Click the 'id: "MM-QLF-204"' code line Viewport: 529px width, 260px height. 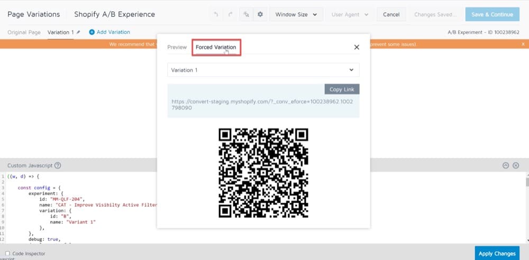[62, 199]
